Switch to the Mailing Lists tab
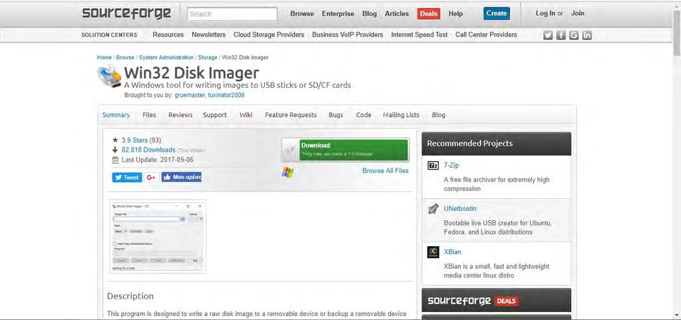 401,115
